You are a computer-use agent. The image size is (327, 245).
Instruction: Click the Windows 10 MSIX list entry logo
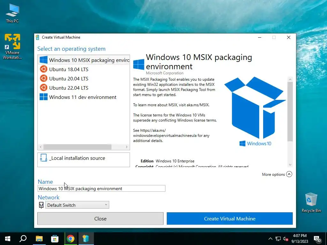click(43, 60)
